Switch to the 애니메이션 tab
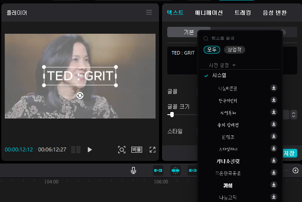The width and height of the screenshot is (302, 202). click(209, 13)
